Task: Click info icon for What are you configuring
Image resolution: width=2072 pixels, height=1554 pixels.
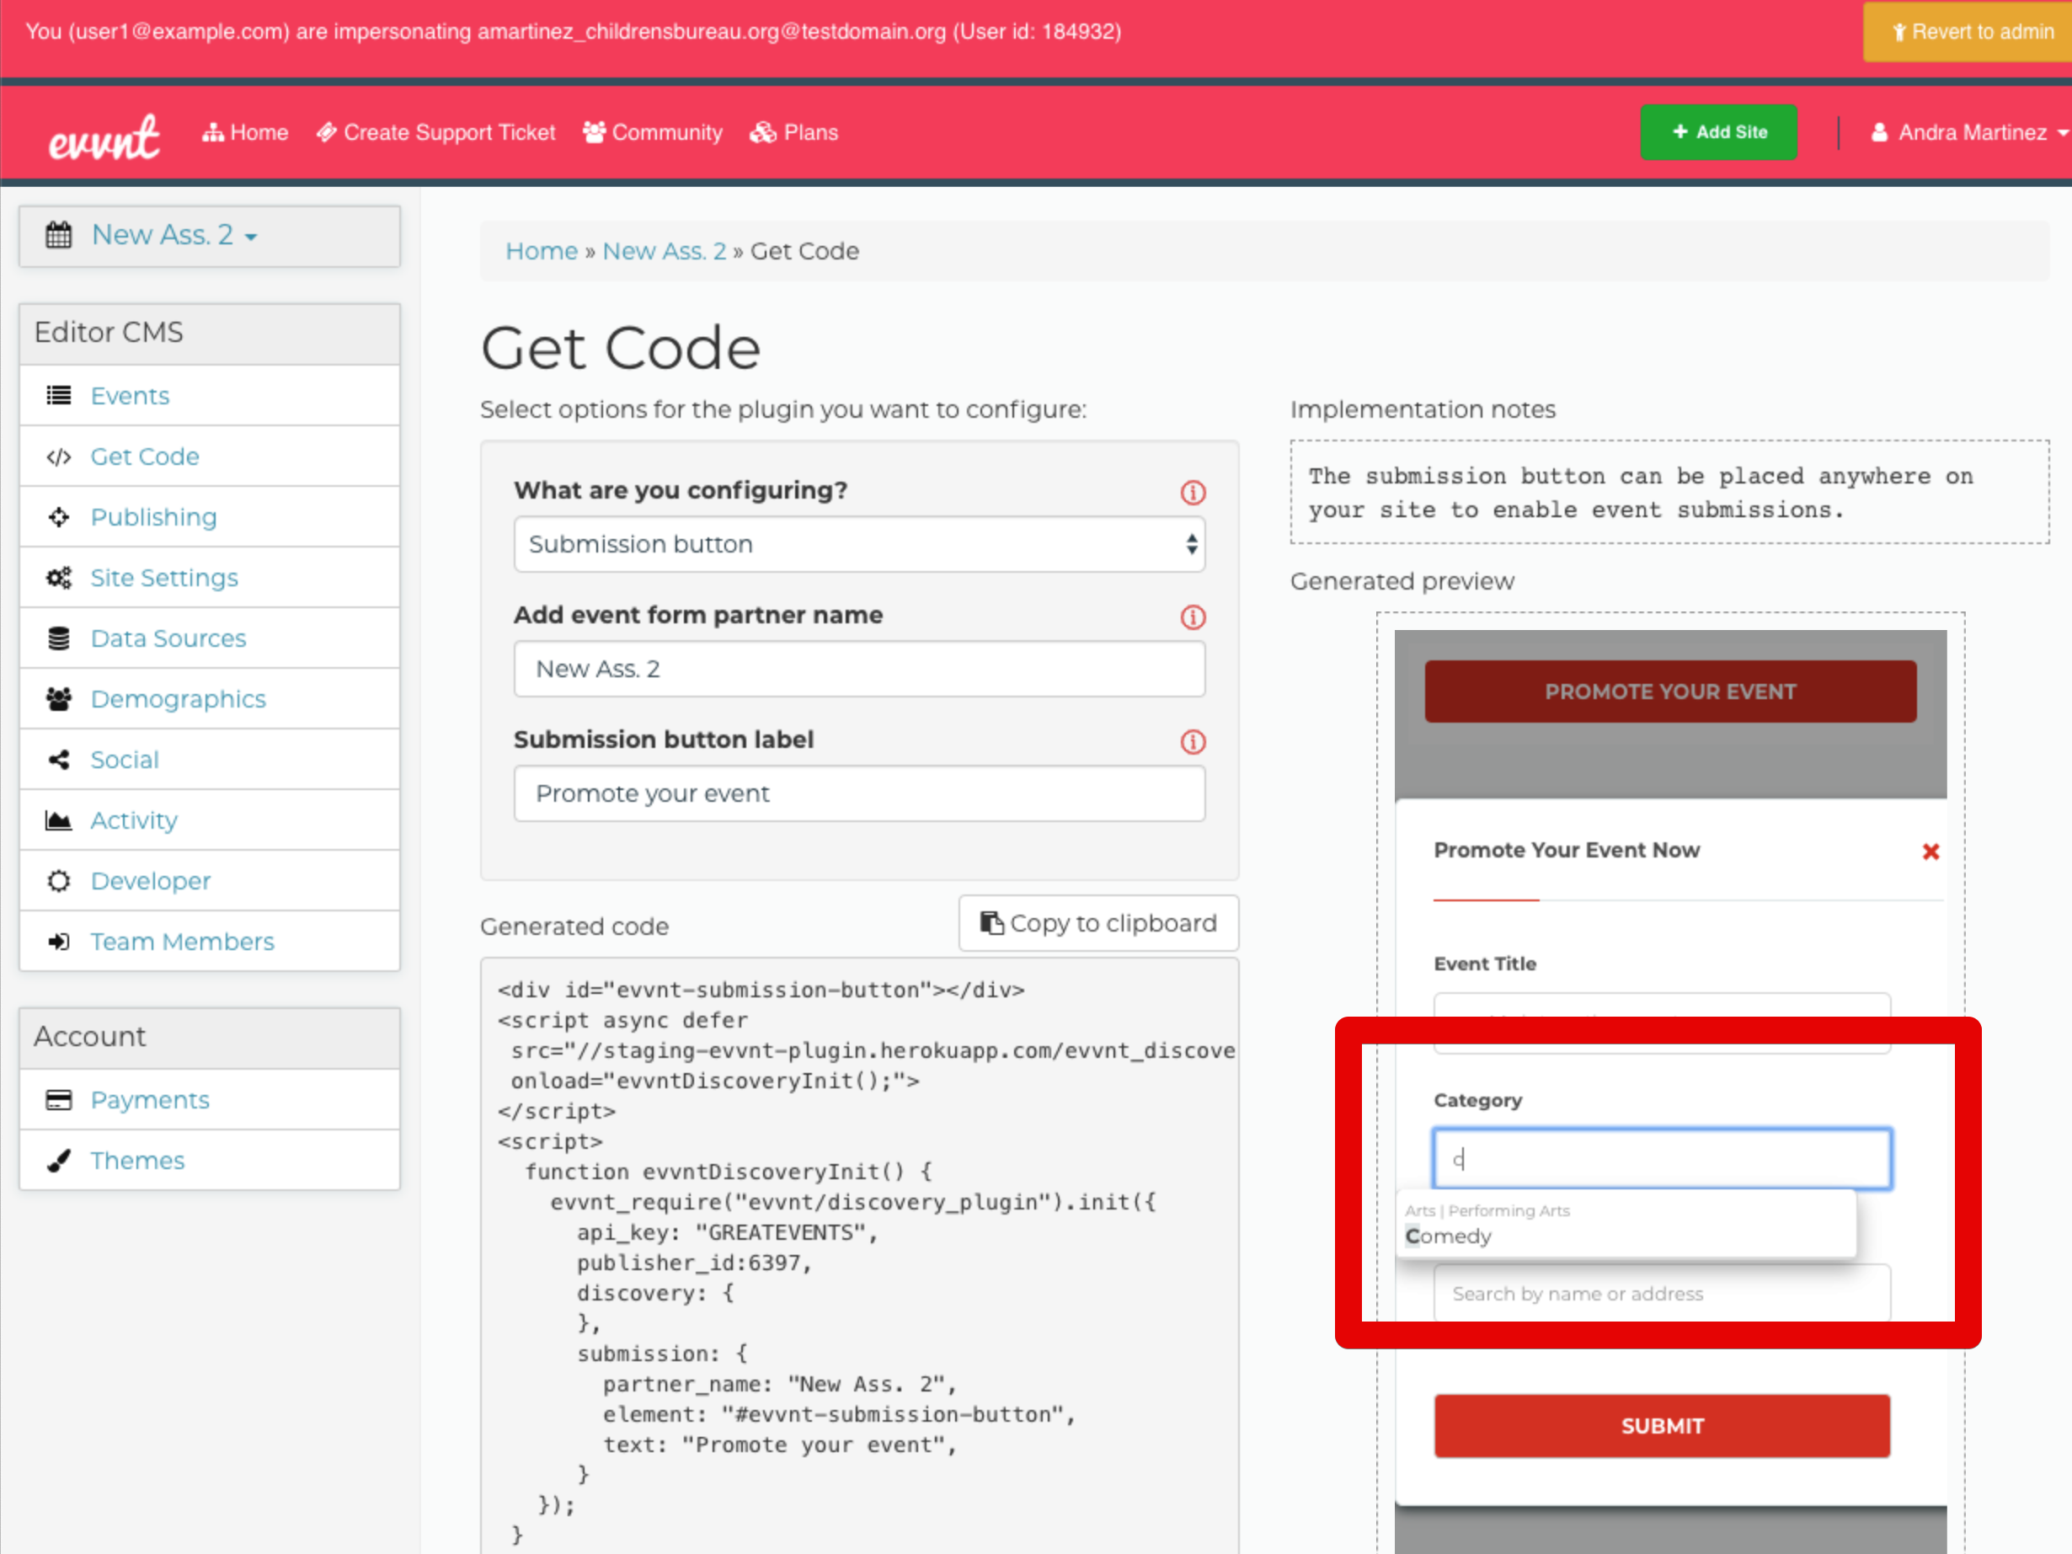Action: [x=1193, y=492]
